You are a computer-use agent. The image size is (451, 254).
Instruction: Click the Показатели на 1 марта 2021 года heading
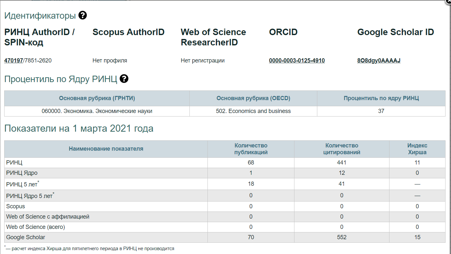[79, 129]
